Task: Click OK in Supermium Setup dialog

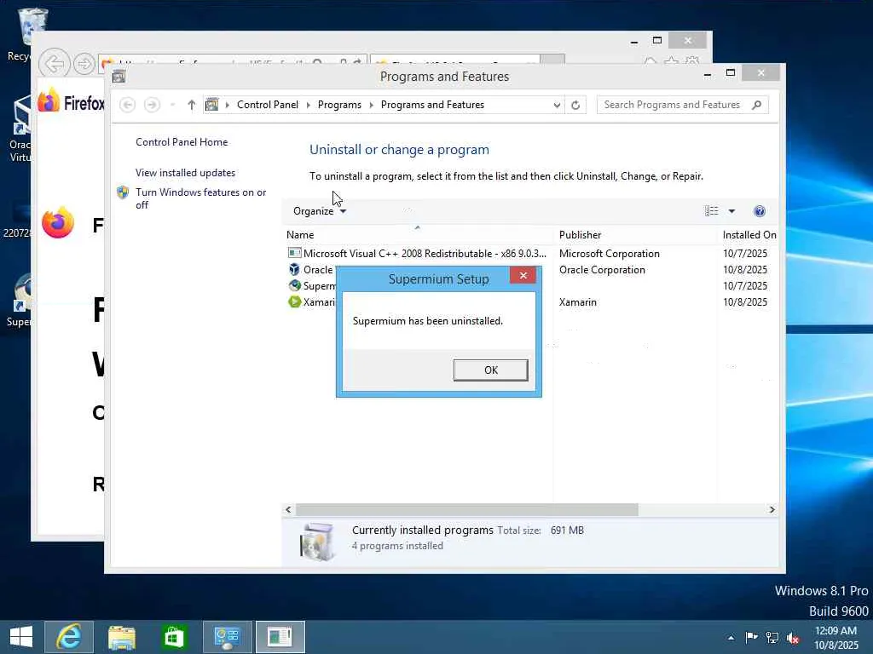Action: (490, 370)
